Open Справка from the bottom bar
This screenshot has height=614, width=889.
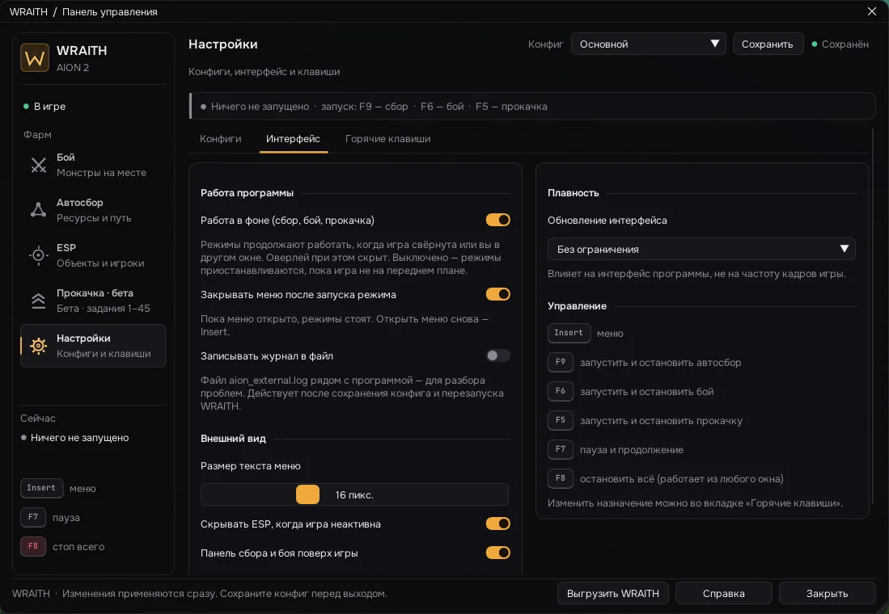(x=723, y=594)
